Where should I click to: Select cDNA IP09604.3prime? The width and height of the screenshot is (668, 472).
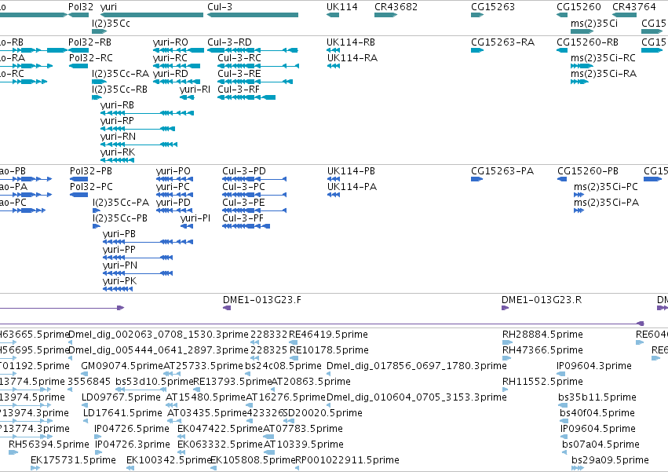(x=559, y=374)
